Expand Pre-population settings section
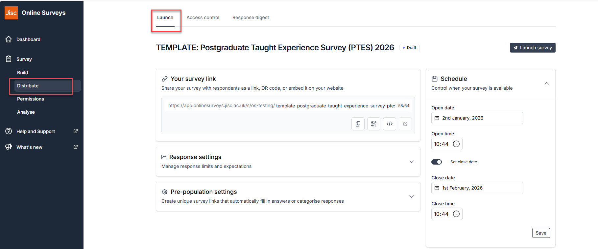Screen dimensions: 598x249 (x=411, y=196)
